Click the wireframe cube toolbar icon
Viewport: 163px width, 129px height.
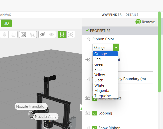pyautogui.click(x=4, y=34)
